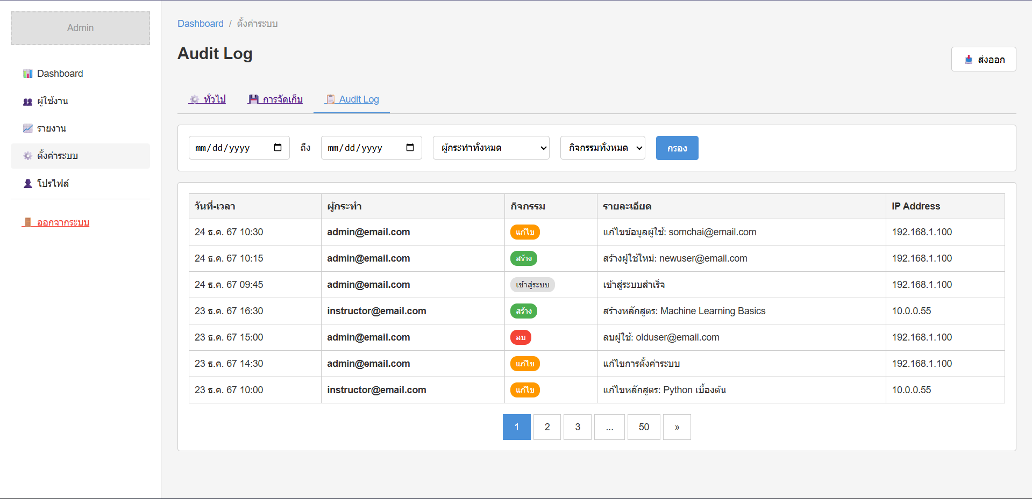Click the door icon for ออกจากระบบ

27,222
